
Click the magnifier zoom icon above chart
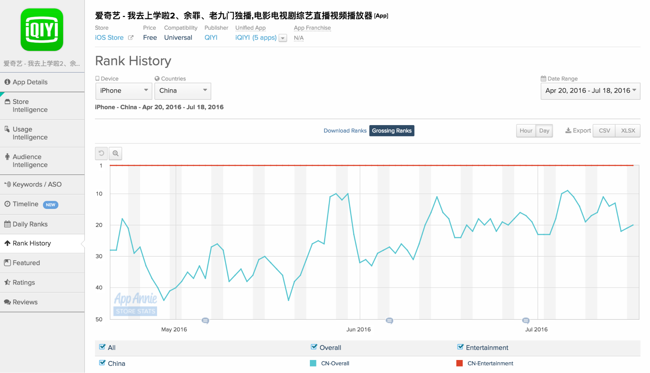point(115,153)
